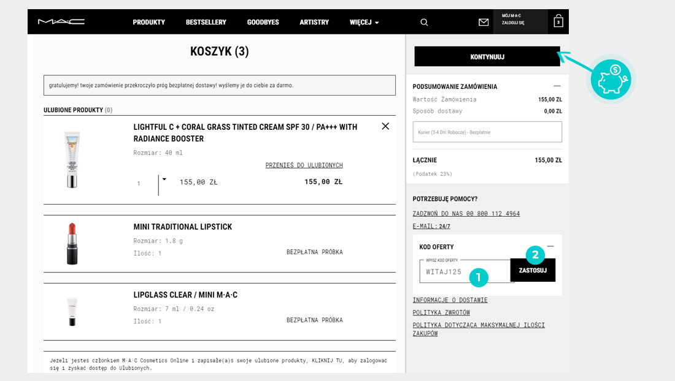Viewport: 675px width, 381px height.
Task: Click Potrzebuję pomocy? heading
Action: click(445, 199)
